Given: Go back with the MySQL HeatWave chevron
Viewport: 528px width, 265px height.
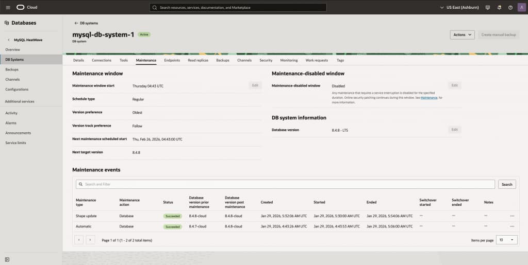Looking at the screenshot, I should click(9, 40).
